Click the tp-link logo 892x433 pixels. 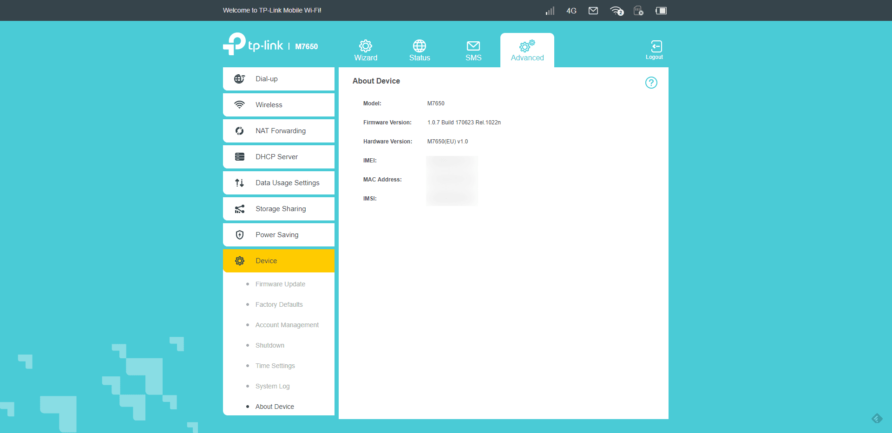253,44
